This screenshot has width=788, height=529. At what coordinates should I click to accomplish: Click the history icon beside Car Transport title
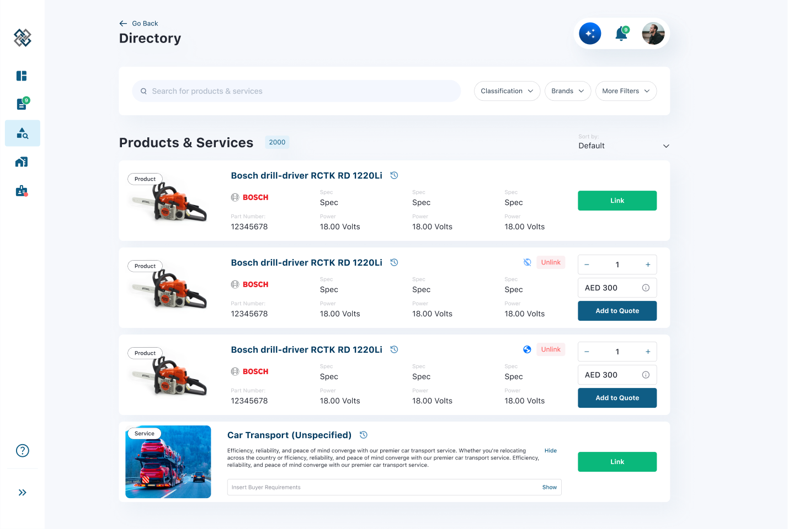tap(363, 435)
